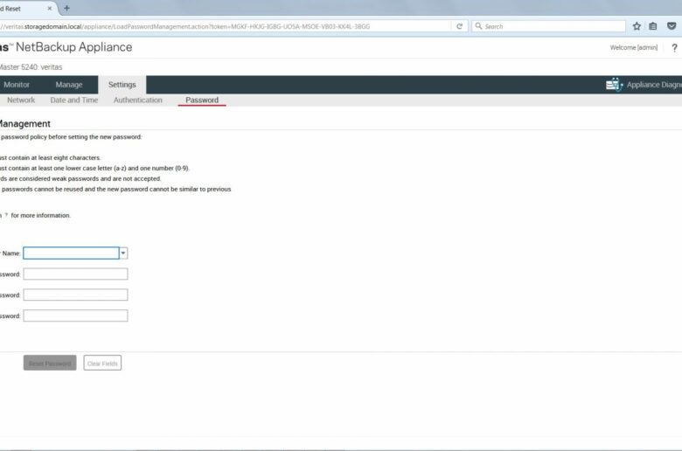Viewport: 682px width, 451px height.
Task: Switch to the Network tab
Action: (20, 100)
